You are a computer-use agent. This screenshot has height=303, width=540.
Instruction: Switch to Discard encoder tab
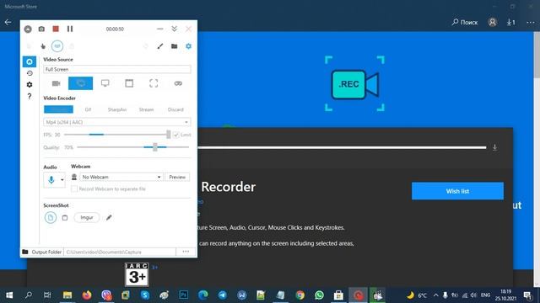coord(175,109)
